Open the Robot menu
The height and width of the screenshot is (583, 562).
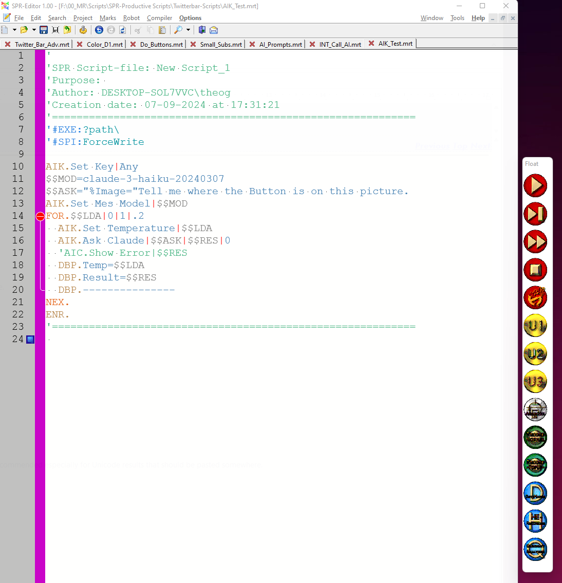[132, 18]
